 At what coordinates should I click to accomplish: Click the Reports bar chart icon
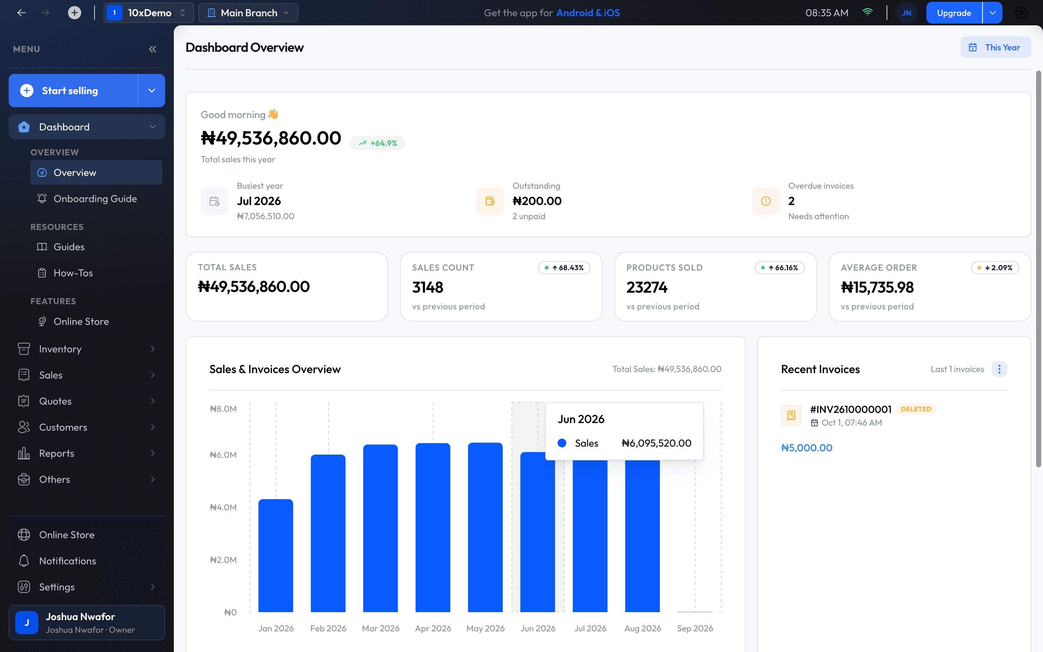pyautogui.click(x=24, y=453)
